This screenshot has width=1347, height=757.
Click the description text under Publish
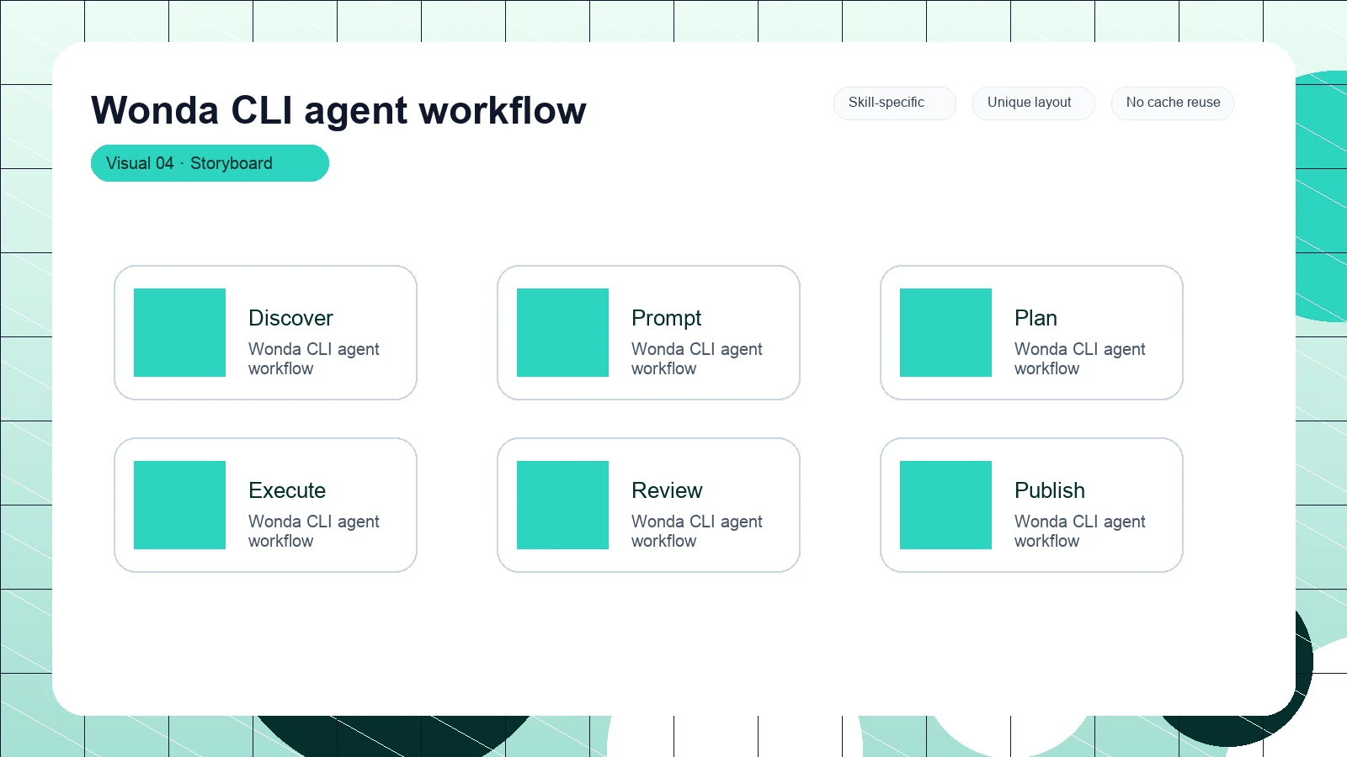[1080, 531]
